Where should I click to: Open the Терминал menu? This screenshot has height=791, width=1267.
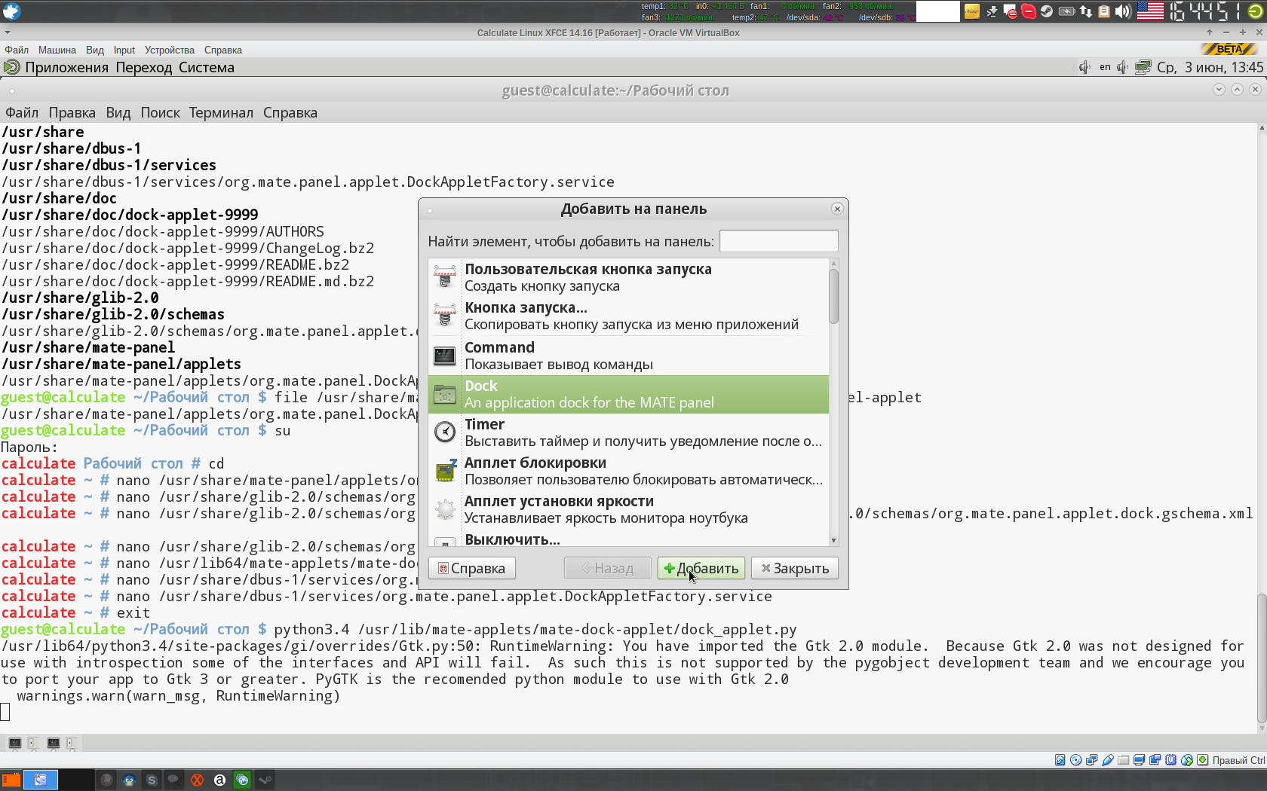[221, 112]
